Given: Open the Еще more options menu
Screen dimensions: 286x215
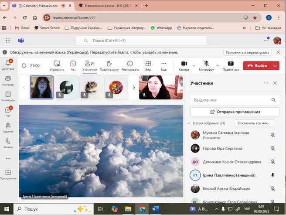Looking at the screenshot, I should click(163, 65).
